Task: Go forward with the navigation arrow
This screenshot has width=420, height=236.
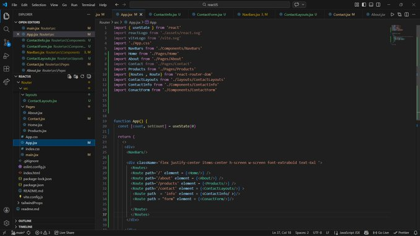Action: 124,4
